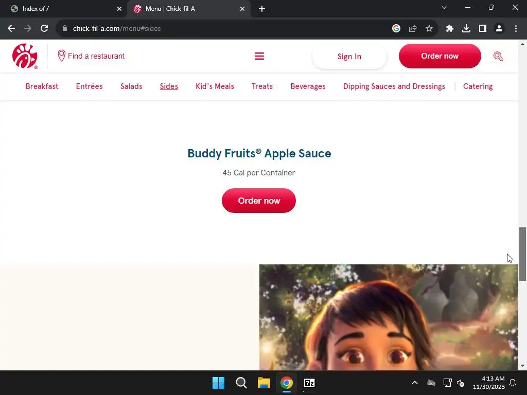The height and width of the screenshot is (395, 527).
Task: Click the 45 Cal per Container text
Action: pyautogui.click(x=259, y=173)
